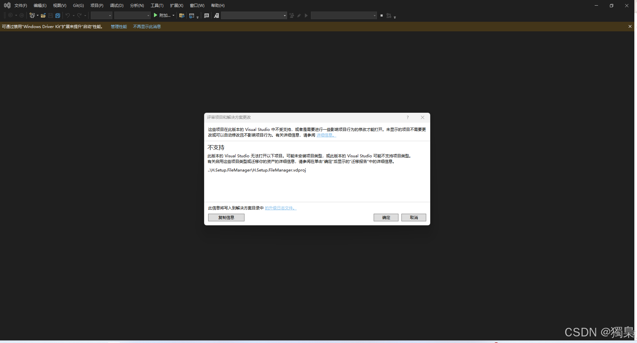
Task: Click the dimmed gray play triangle icon
Action: point(306,16)
